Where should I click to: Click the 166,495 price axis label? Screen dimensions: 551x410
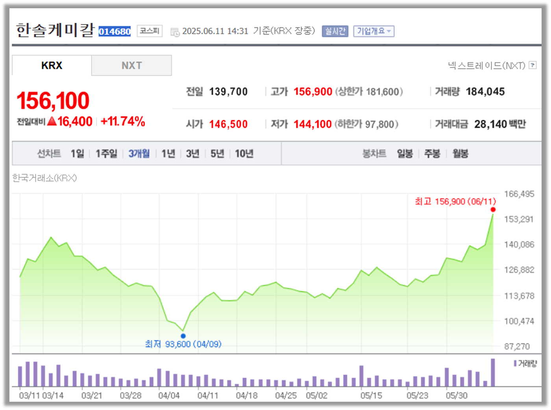pyautogui.click(x=519, y=194)
